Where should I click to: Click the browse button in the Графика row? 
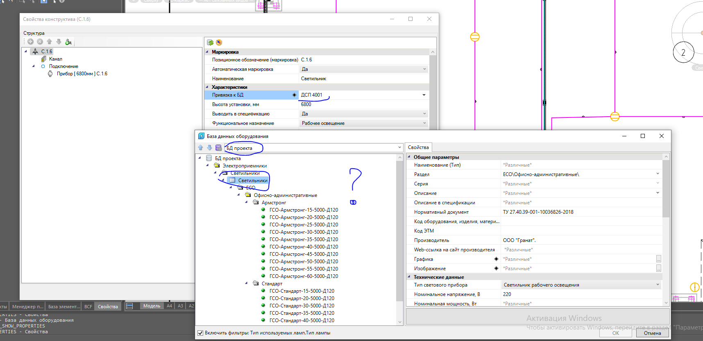coord(659,259)
